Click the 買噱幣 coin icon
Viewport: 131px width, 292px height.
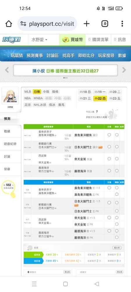coord(66,40)
